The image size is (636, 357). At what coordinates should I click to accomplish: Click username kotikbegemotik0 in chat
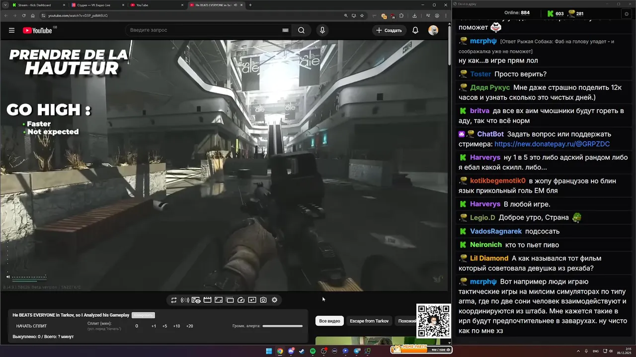(497, 181)
